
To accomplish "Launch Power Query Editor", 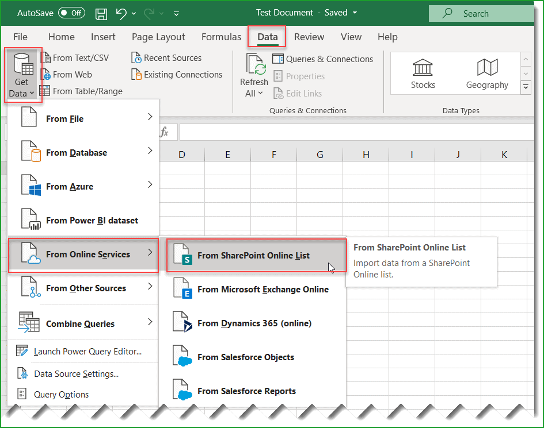I will tap(83, 352).
